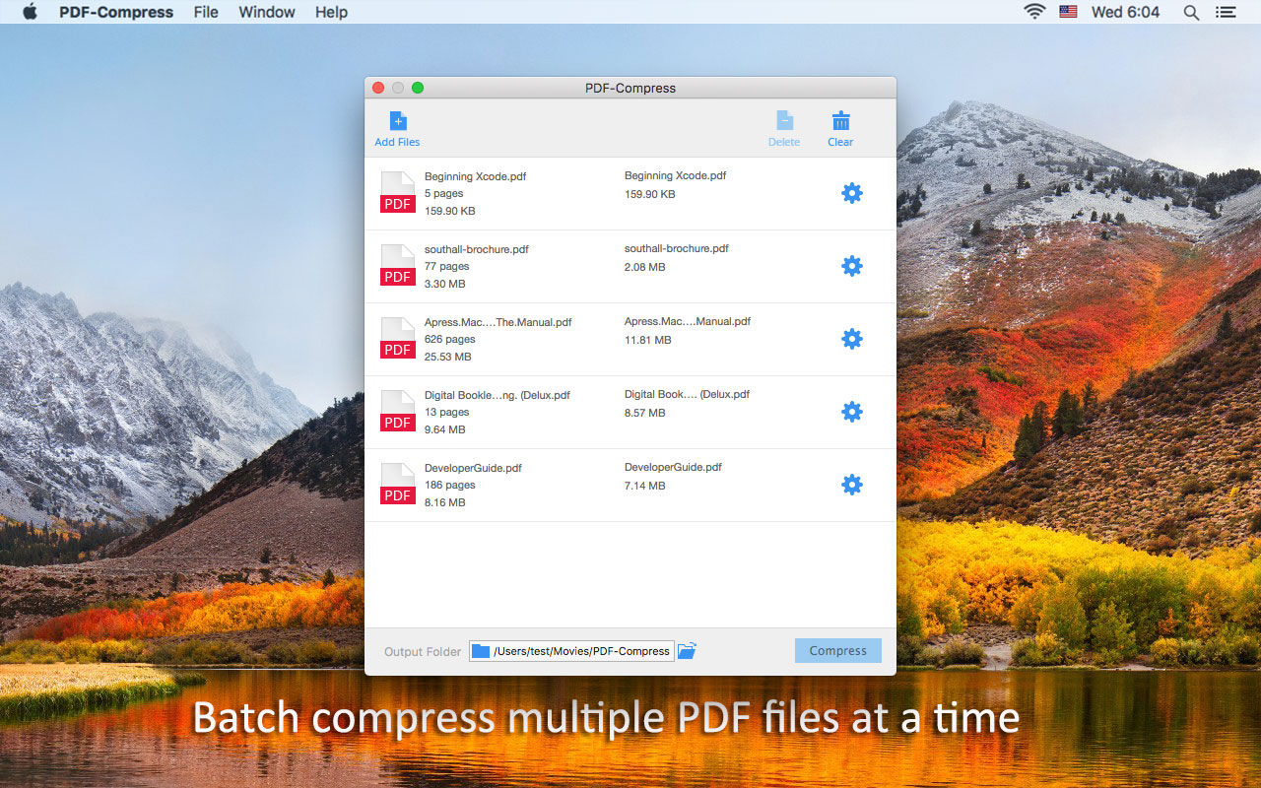Click the Delete toolbar icon
Screen dimensions: 1261x788
click(x=784, y=122)
